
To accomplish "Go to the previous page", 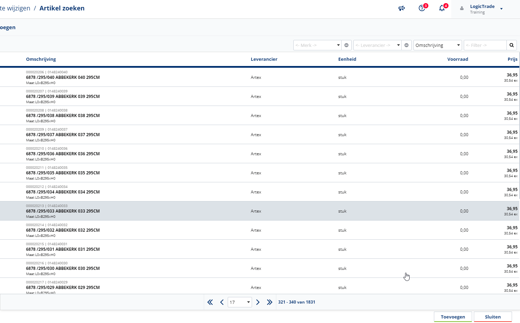I will pos(222,302).
